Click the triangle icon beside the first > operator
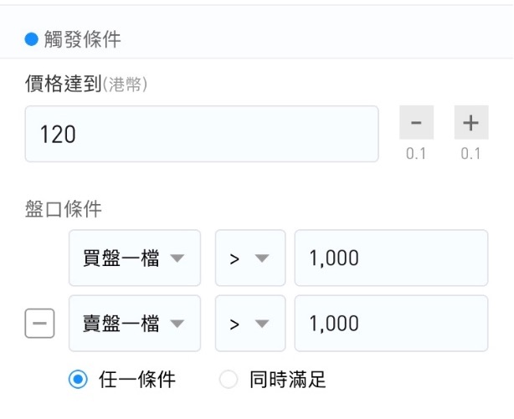This screenshot has width=514, height=419. click(262, 258)
